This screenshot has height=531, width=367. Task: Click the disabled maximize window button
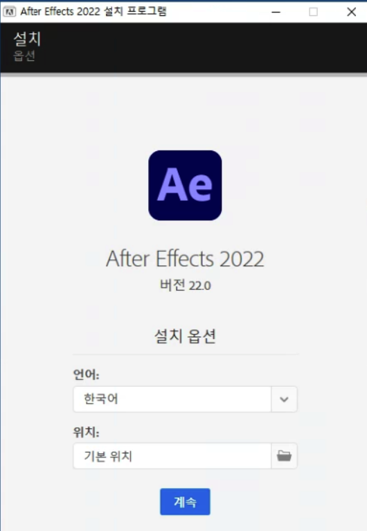[x=314, y=12]
